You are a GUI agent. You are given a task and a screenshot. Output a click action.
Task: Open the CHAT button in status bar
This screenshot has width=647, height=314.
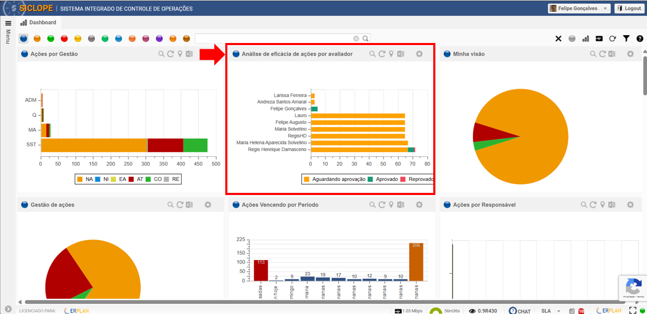click(520, 311)
